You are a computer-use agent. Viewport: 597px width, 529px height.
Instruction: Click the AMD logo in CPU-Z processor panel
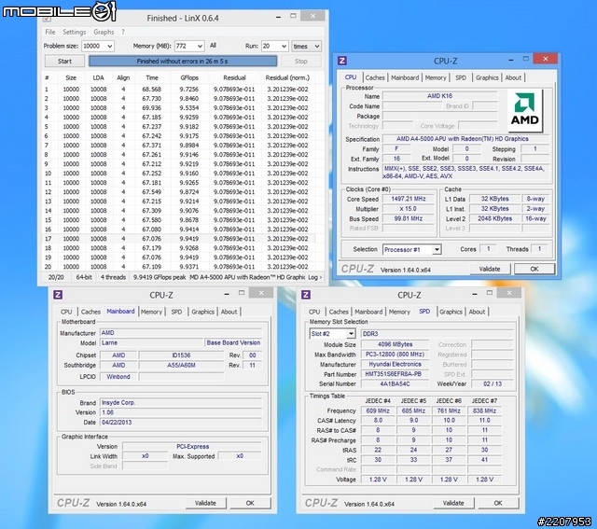click(524, 111)
